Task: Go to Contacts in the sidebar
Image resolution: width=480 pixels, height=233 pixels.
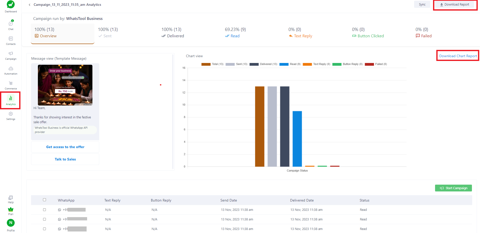Action: (x=11, y=40)
